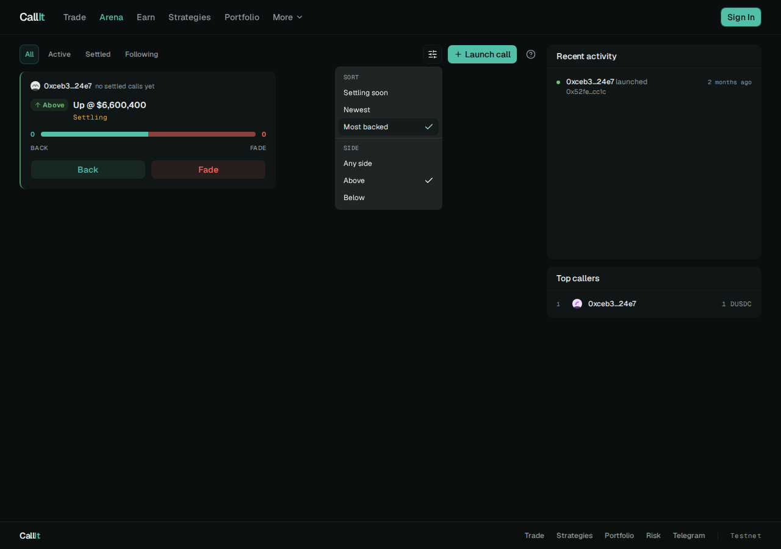
Task: Click the Top callers avatar for 0xceb3...24e7
Action: 577,304
